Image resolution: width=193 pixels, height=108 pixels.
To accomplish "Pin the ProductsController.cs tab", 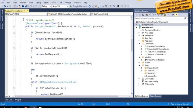I will (x=25, y=11).
